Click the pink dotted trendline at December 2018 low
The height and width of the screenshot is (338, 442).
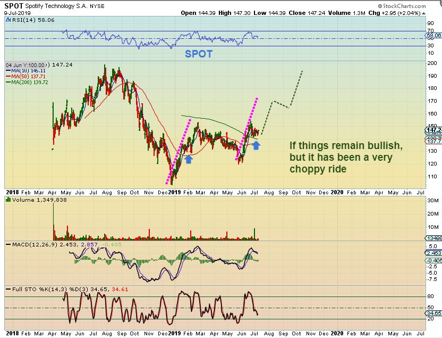(179, 149)
